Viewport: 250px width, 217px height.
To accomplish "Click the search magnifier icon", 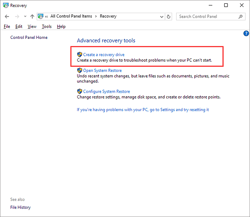I will [241, 17].
